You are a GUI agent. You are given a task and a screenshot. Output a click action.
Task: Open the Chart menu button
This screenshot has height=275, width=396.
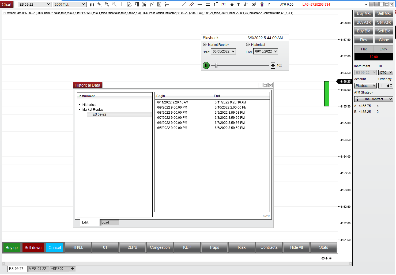point(7,4)
